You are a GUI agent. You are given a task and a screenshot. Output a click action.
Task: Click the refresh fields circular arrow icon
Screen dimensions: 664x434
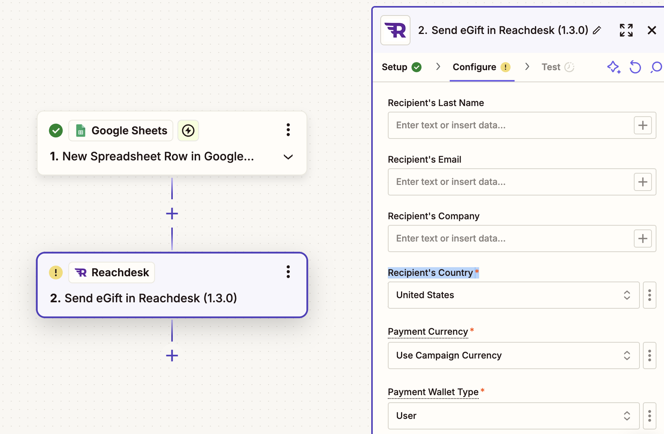(x=635, y=67)
